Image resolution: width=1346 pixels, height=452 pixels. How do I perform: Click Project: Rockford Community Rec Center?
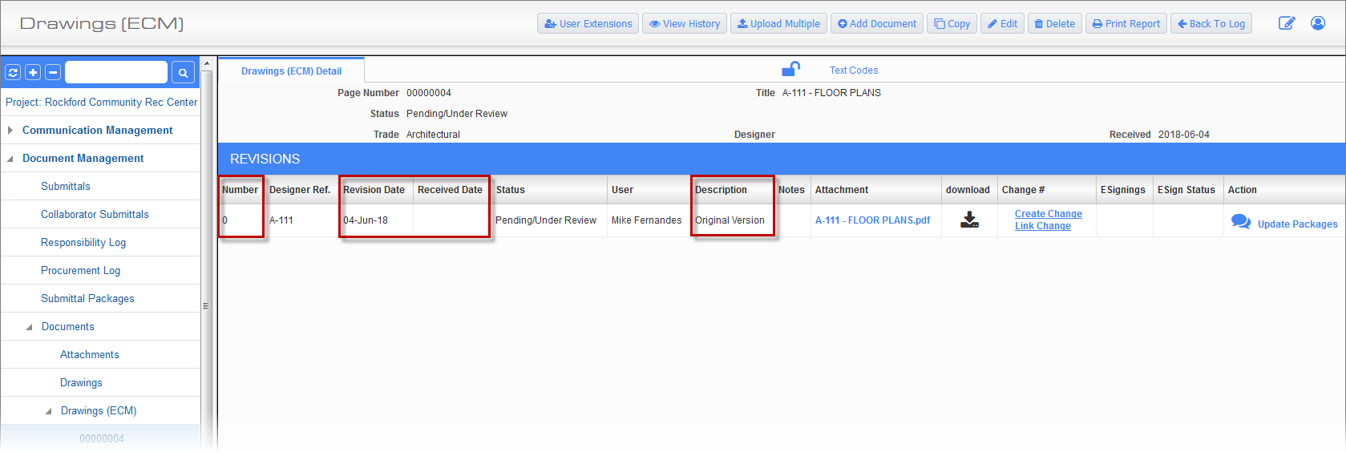coord(101,103)
